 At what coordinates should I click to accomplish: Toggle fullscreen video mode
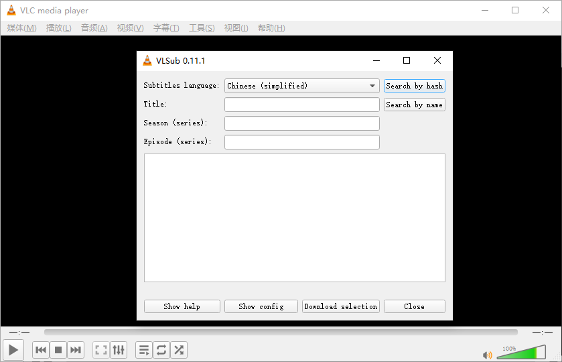(x=101, y=350)
